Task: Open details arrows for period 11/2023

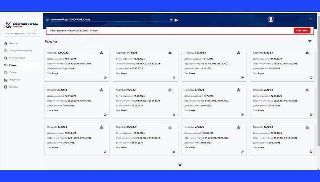Action: click(x=174, y=78)
